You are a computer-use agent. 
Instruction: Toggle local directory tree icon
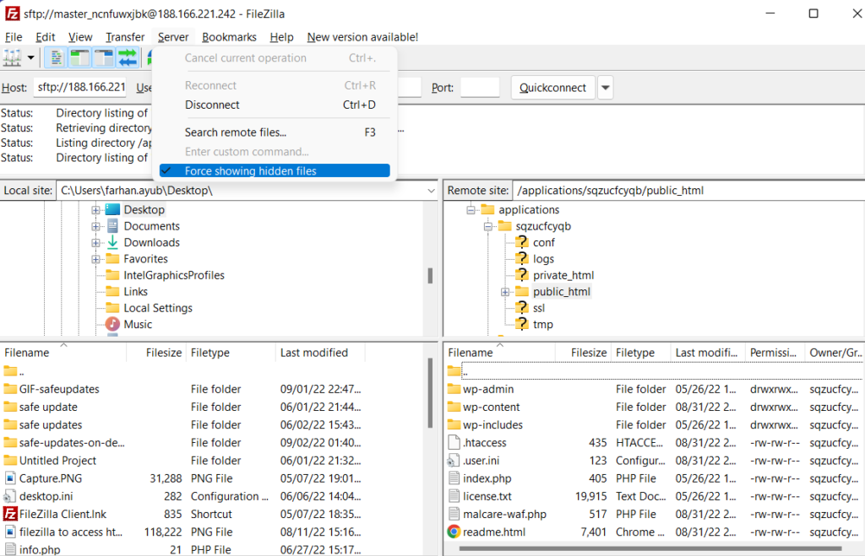(79, 58)
